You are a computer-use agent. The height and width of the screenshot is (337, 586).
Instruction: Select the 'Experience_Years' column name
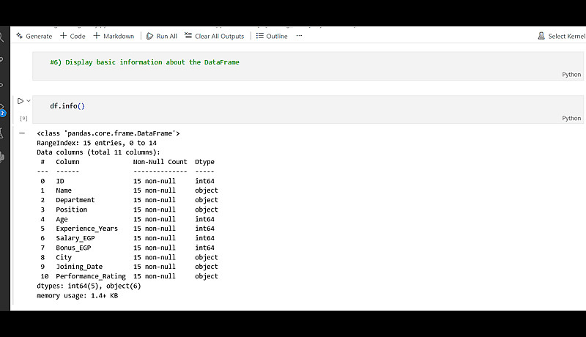point(86,229)
